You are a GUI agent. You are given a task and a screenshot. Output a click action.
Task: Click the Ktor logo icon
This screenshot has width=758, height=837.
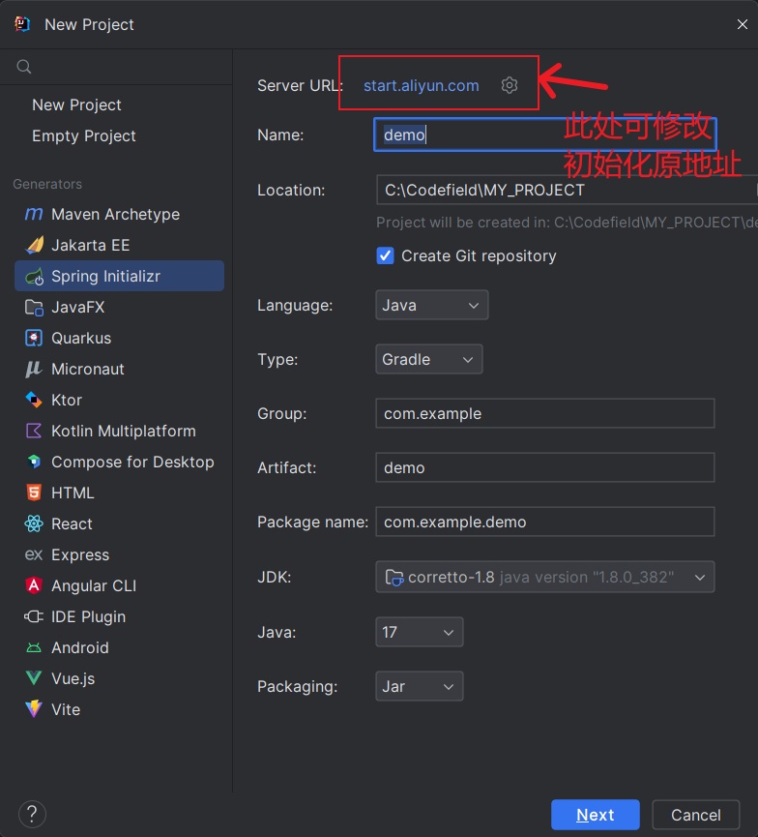point(34,400)
